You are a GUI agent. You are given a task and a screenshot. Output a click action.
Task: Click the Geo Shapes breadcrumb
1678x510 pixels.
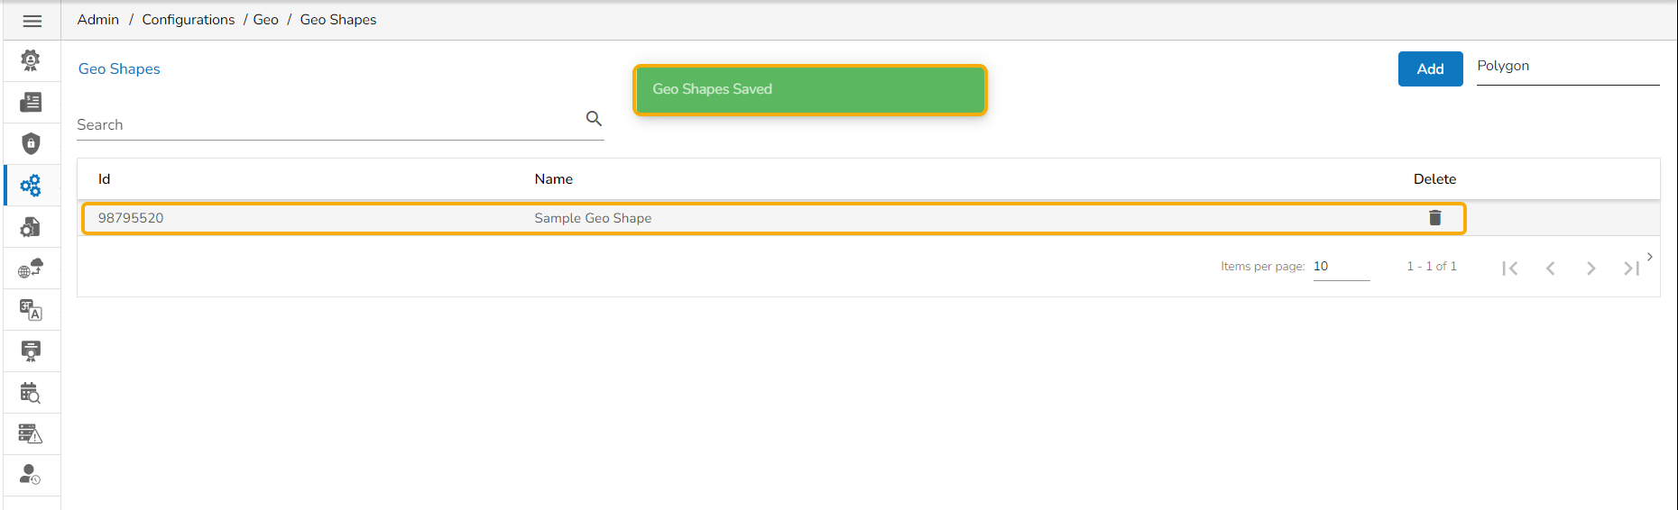(338, 20)
